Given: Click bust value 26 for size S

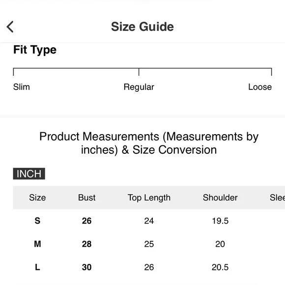Looking at the screenshot, I should pyautogui.click(x=86, y=221).
